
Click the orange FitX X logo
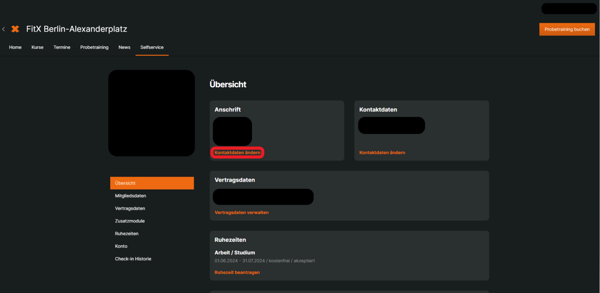pos(15,29)
